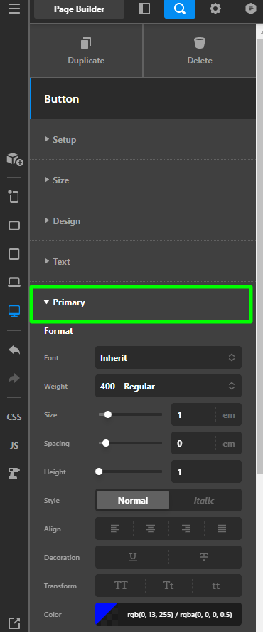
Task: Open the Font Inherit dropdown
Action: point(168,357)
